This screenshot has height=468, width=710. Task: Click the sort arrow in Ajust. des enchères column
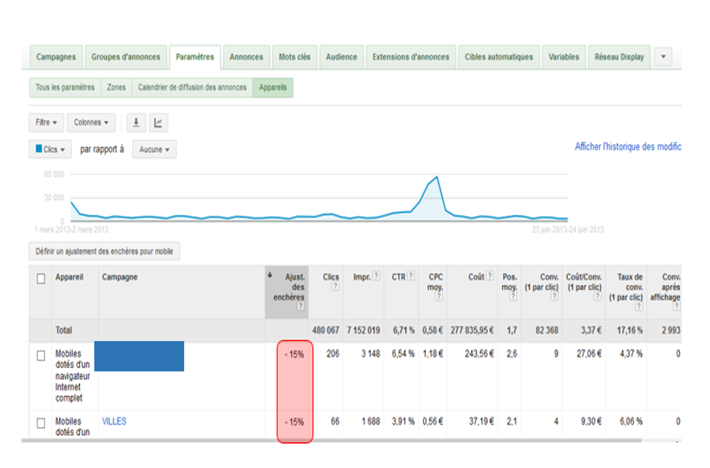270,275
